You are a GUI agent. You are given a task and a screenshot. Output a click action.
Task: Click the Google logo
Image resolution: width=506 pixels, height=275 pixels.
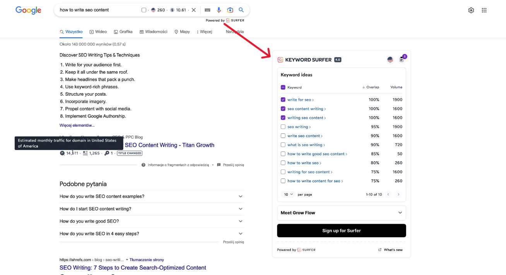(28, 10)
